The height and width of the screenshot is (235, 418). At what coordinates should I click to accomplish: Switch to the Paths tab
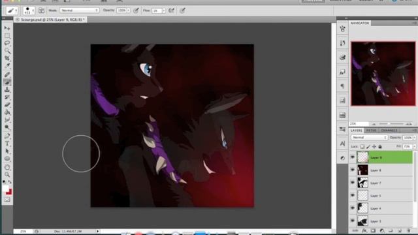[371, 131]
